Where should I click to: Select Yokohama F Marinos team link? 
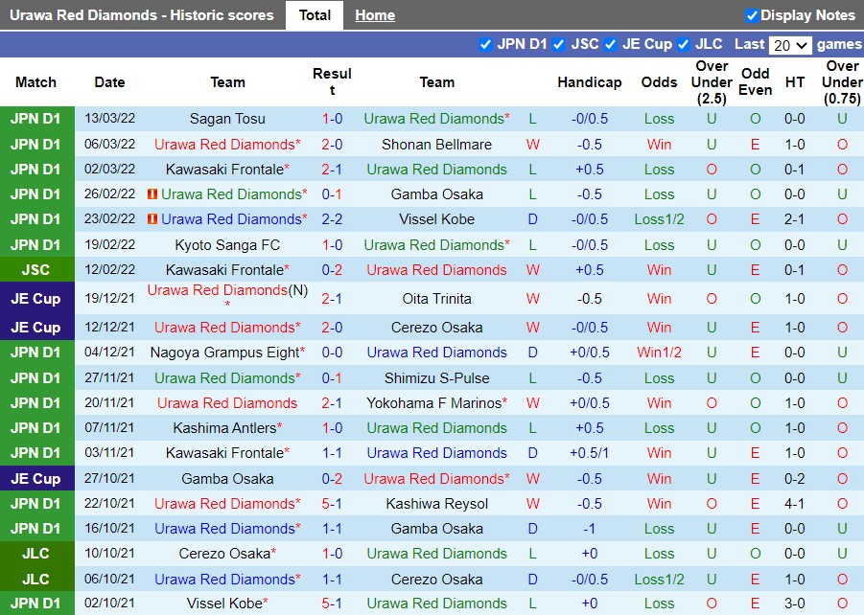[x=433, y=403]
